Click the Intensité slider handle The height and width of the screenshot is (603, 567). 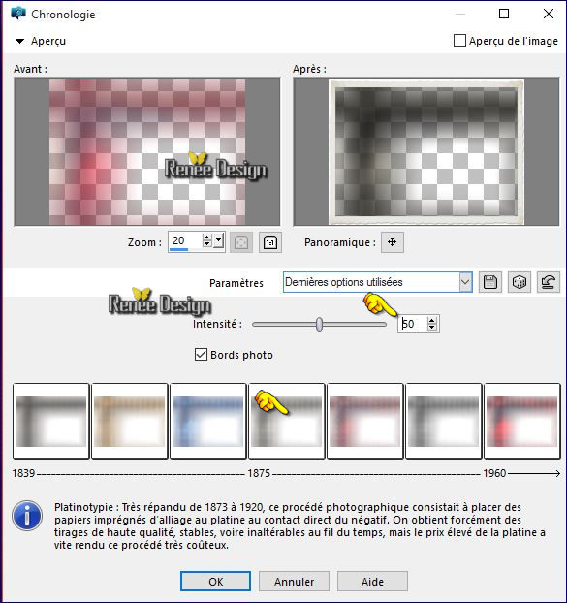319,324
